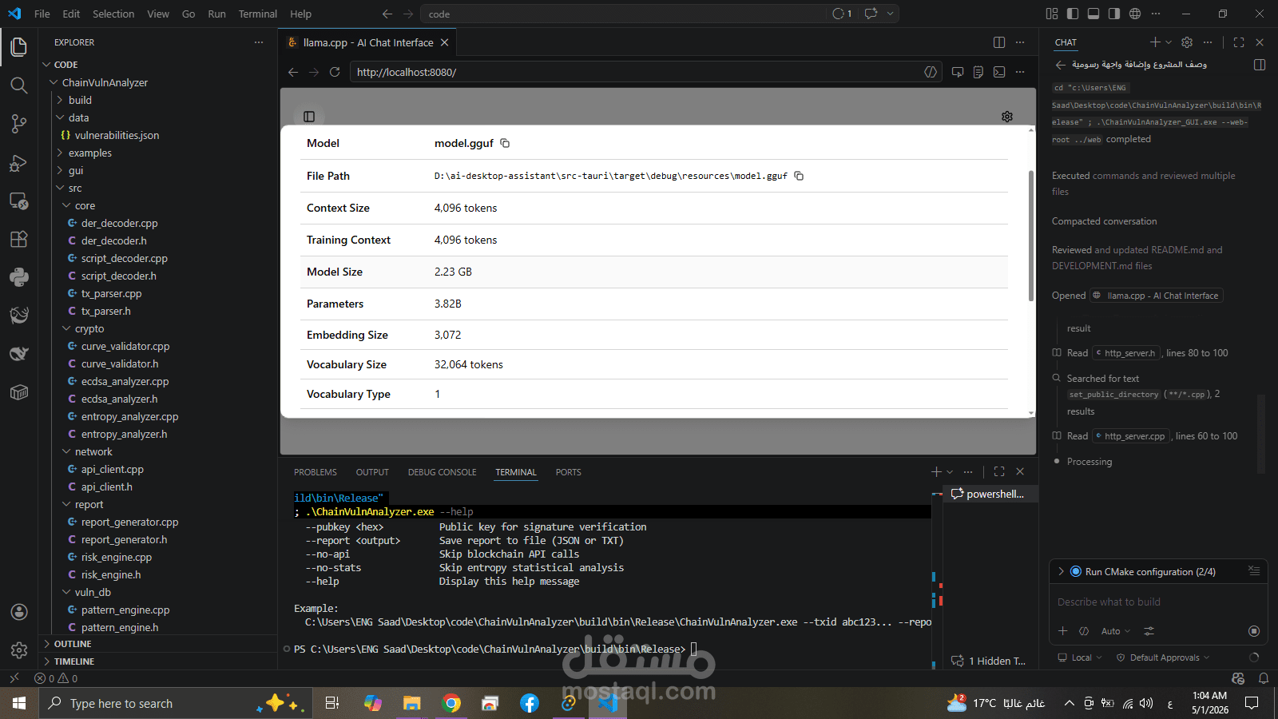Open Source Control view
1278x719 pixels.
19,124
